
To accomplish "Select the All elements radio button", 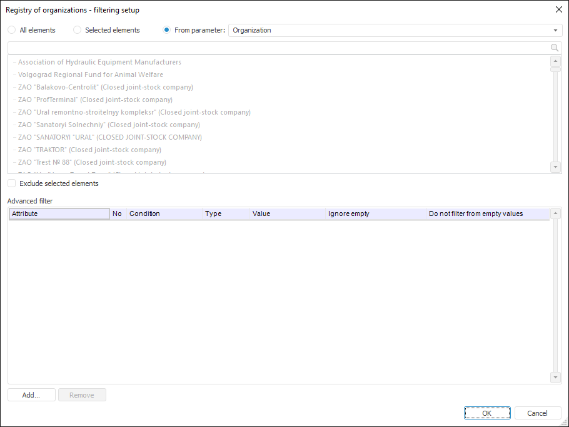I will coord(12,30).
